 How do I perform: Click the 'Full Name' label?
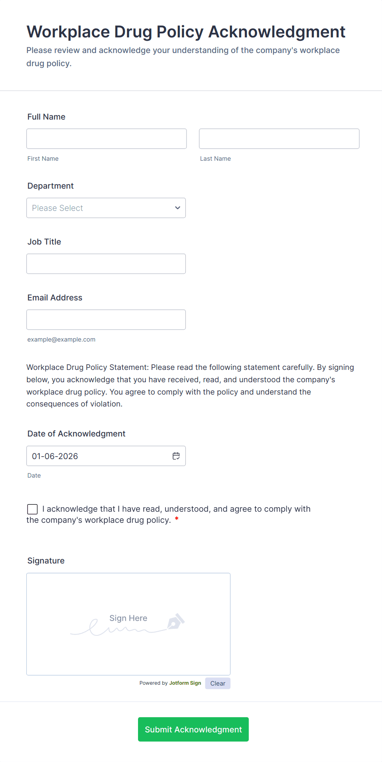point(46,117)
